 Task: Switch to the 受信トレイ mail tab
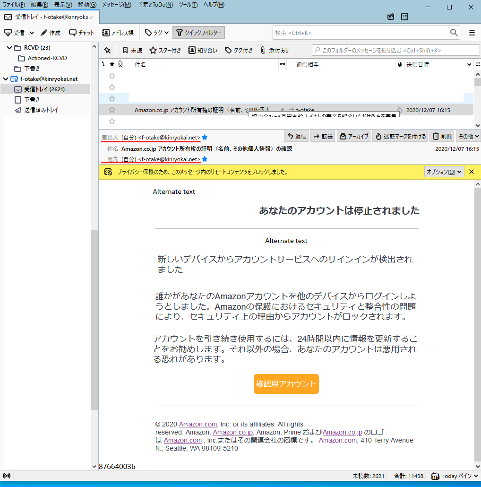point(50,17)
